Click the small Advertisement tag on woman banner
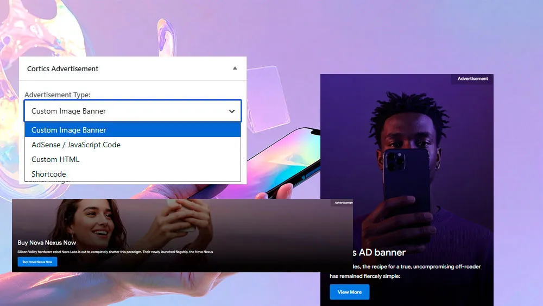543x306 pixels. click(344, 202)
